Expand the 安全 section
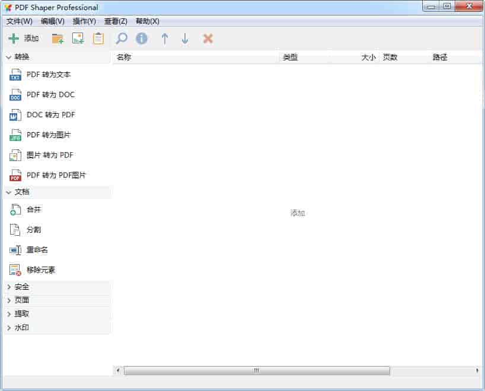Viewport: 485px width, 391px height. (x=9, y=287)
